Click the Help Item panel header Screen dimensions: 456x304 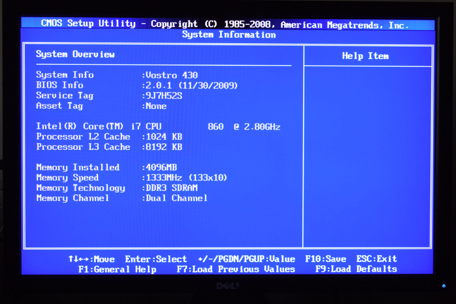pyautogui.click(x=365, y=56)
